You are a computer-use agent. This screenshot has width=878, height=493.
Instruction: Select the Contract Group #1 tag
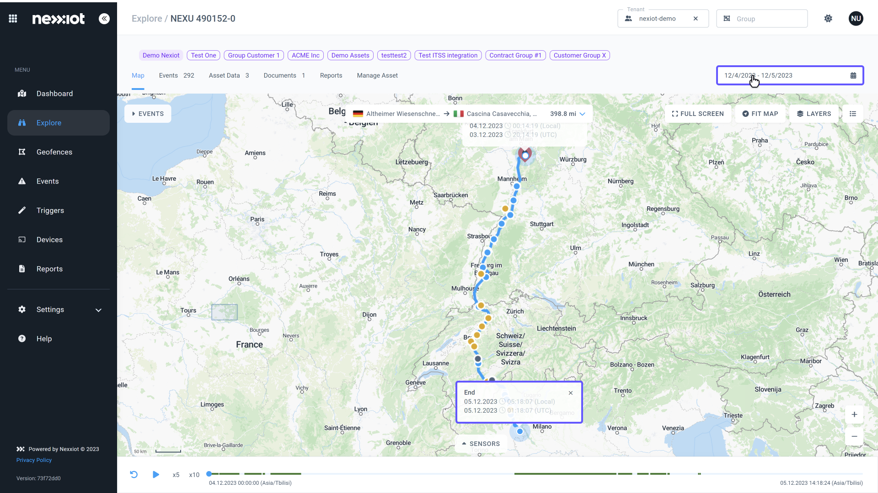(x=515, y=55)
